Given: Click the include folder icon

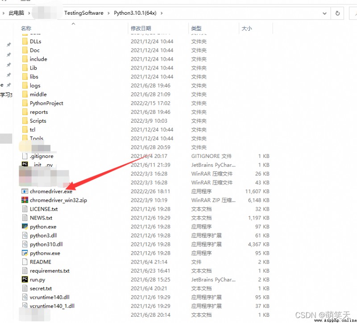Looking at the screenshot, I should tap(25, 59).
